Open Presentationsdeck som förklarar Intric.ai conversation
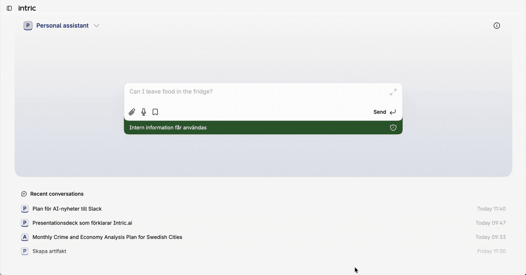This screenshot has width=526, height=275. point(82,223)
